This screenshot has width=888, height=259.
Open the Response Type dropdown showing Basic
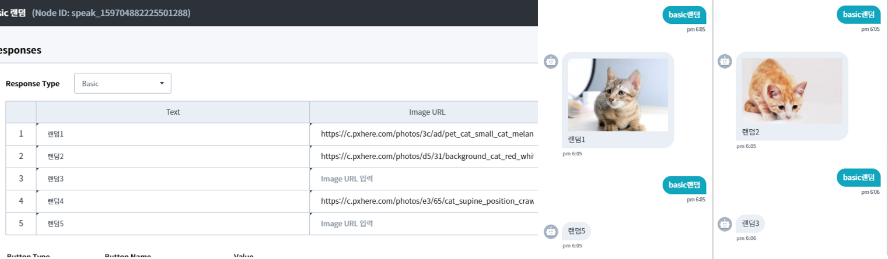123,83
